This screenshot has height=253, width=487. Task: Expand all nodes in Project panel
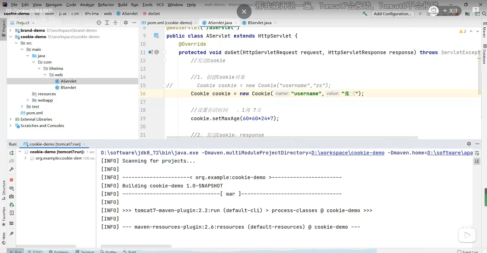coord(107,23)
